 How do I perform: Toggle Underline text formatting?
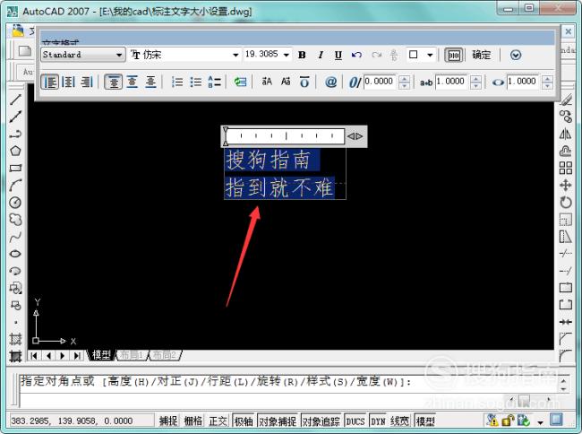click(x=338, y=55)
